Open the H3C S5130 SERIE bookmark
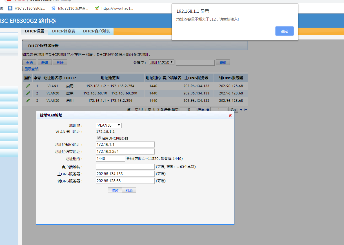The height and width of the screenshot is (245, 344). [26, 8]
